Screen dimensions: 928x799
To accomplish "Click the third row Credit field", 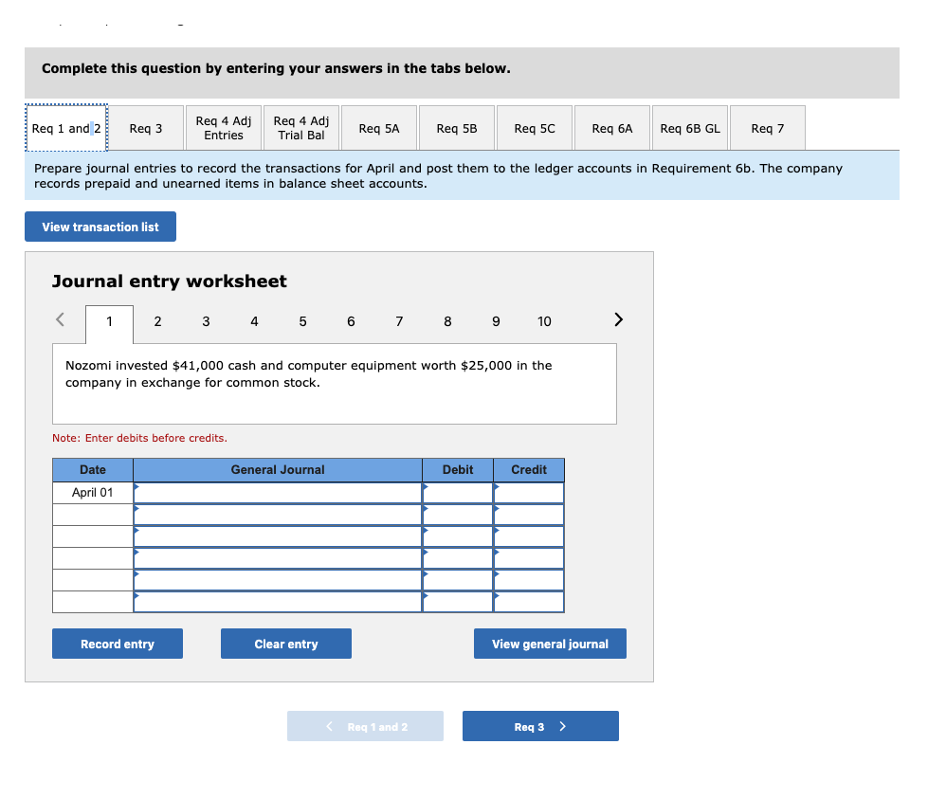I will [x=529, y=536].
